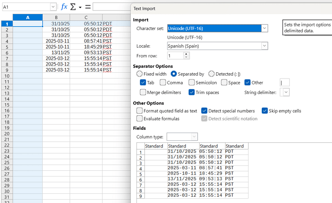Image resolution: width=332 pixels, height=203 pixels.
Task: Select the Fixed width radio option
Action: pyautogui.click(x=140, y=74)
